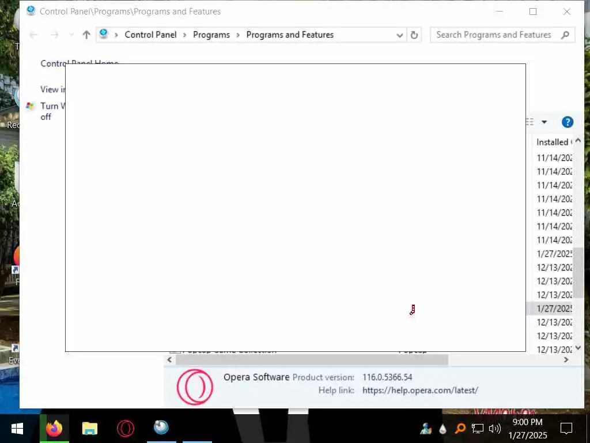Click the horizontal scrollbar thumb
The height and width of the screenshot is (443, 590).
[312, 360]
